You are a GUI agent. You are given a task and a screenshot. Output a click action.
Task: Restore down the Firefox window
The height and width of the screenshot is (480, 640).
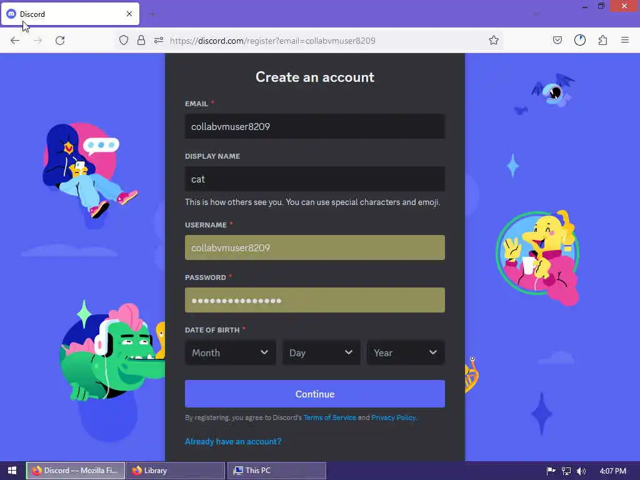click(601, 6)
